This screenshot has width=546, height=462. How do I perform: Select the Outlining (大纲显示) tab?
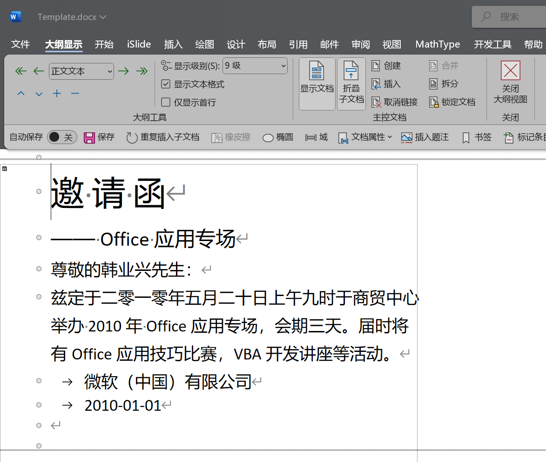click(x=64, y=44)
